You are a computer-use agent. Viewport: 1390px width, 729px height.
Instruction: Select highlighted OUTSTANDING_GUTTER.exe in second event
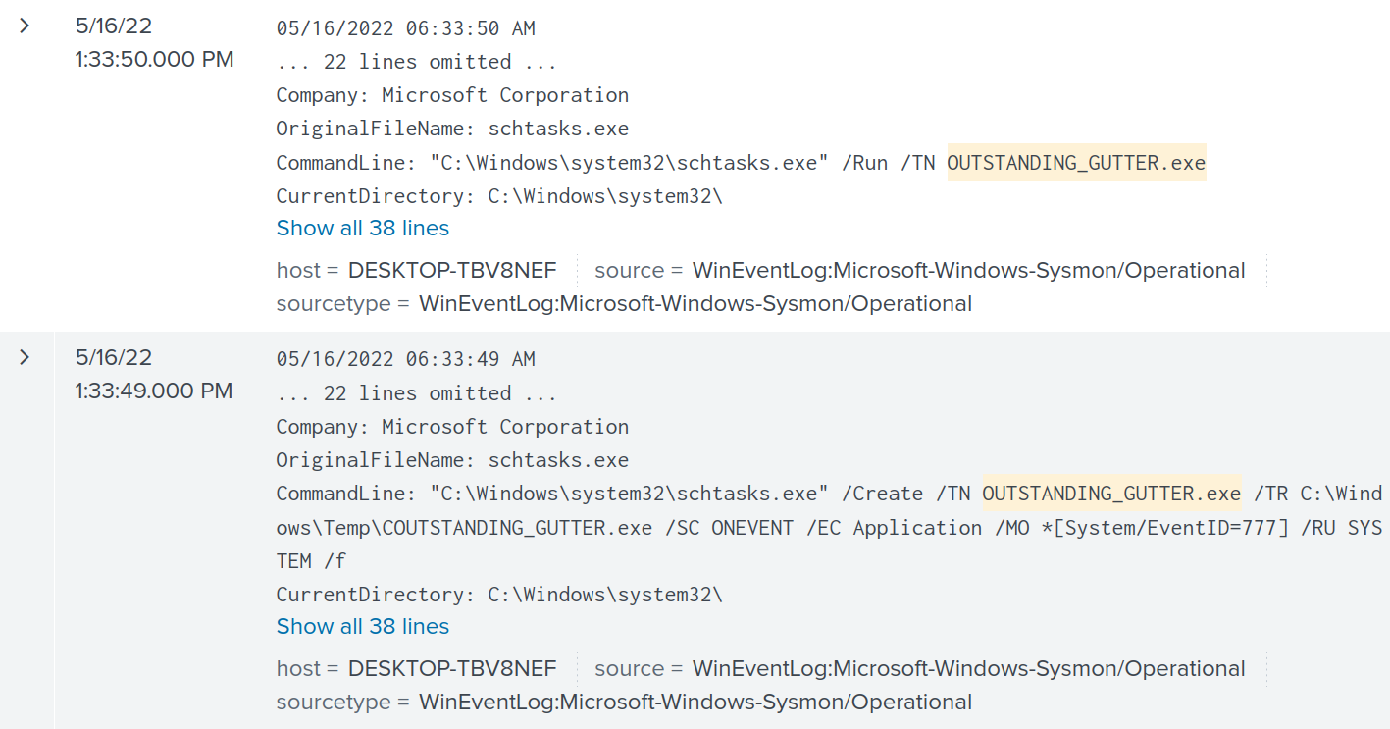click(1110, 494)
